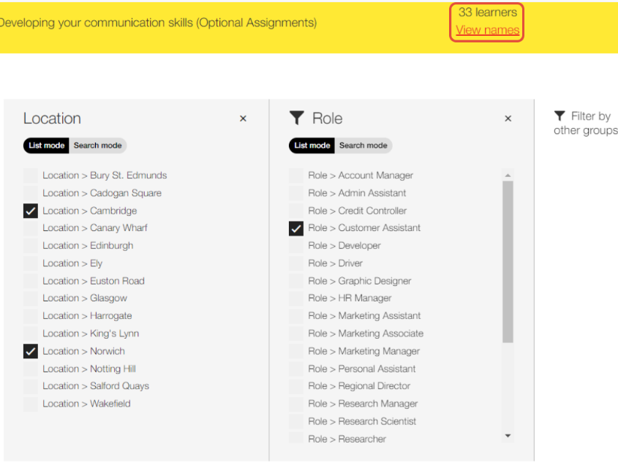Tick the Developer role checkbox
The image size is (618, 463).
point(296,246)
